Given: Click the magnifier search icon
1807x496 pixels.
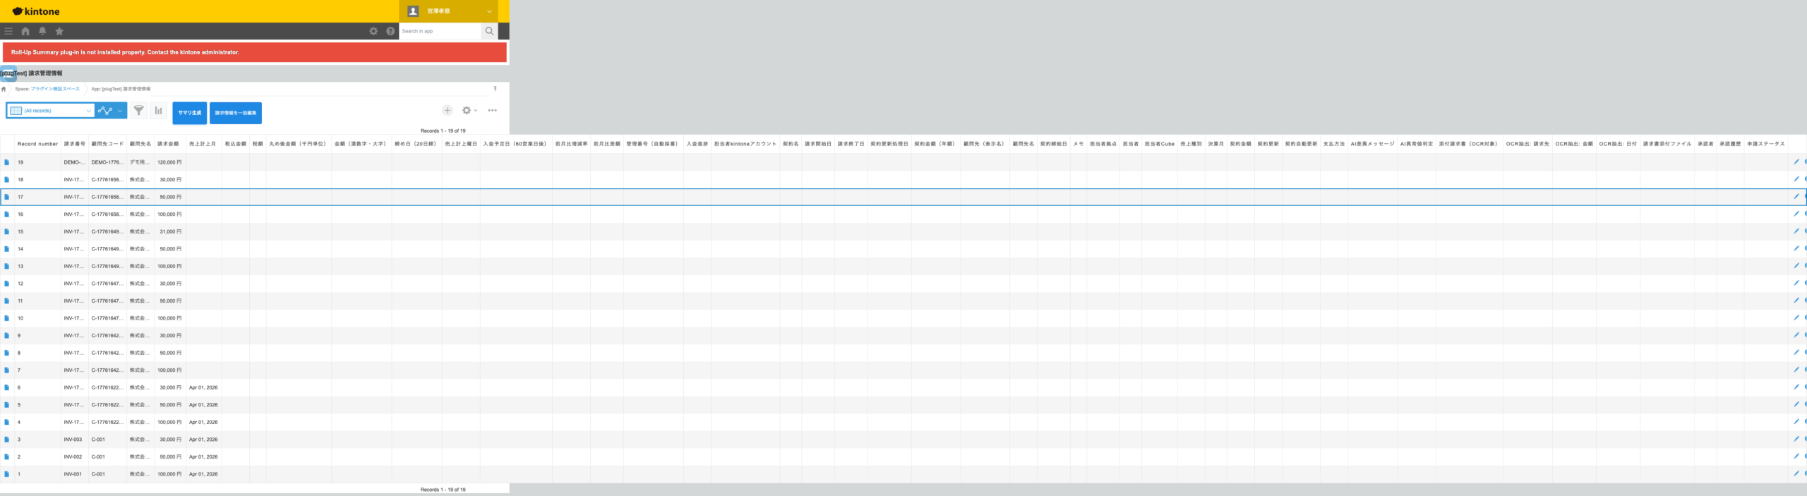Looking at the screenshot, I should pyautogui.click(x=489, y=31).
